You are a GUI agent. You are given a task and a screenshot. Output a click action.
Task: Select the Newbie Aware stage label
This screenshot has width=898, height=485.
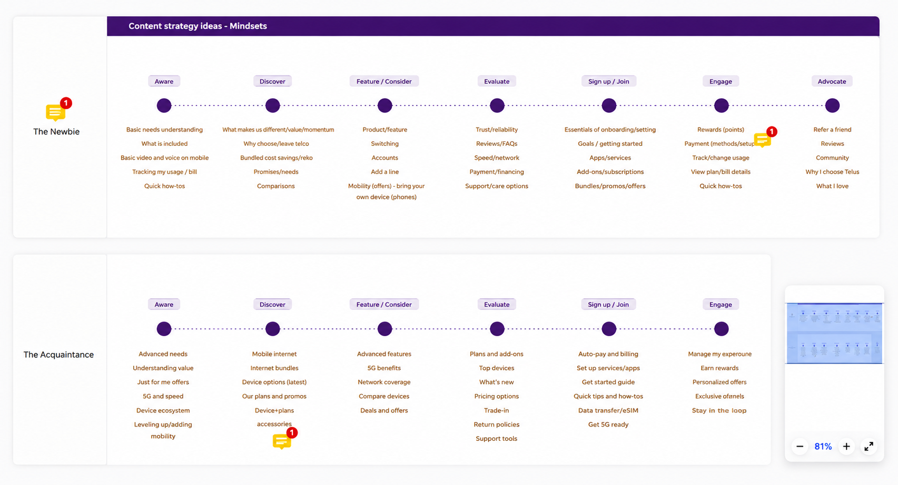tap(164, 82)
